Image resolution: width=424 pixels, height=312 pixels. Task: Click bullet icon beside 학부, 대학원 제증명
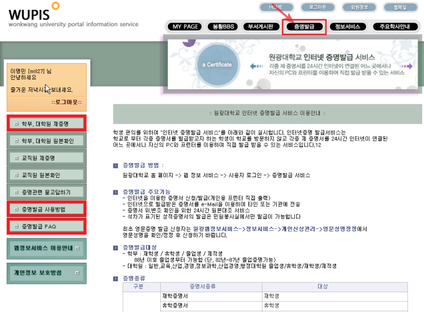click(x=16, y=124)
